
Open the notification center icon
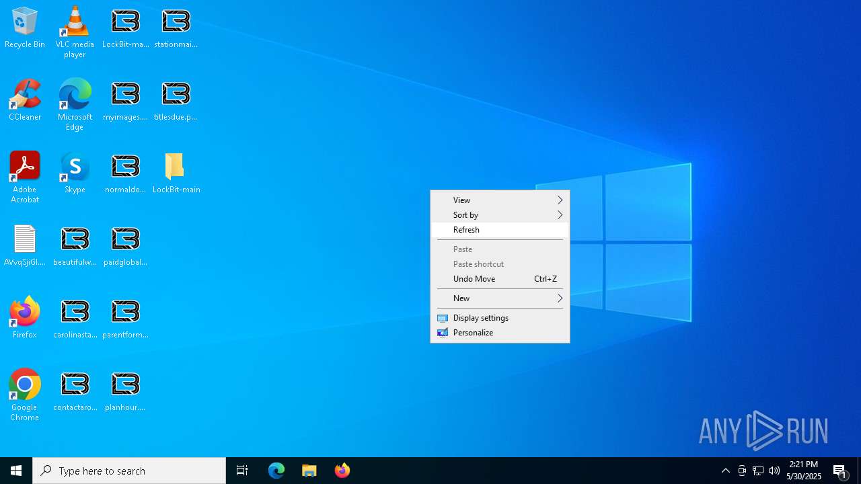[x=841, y=471]
